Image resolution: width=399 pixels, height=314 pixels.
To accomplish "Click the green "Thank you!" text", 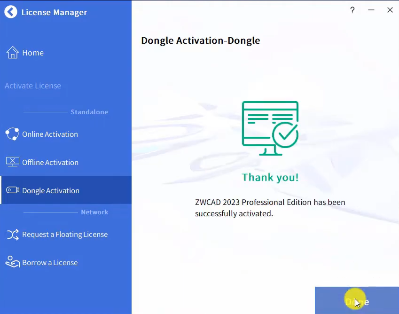I will click(x=270, y=177).
